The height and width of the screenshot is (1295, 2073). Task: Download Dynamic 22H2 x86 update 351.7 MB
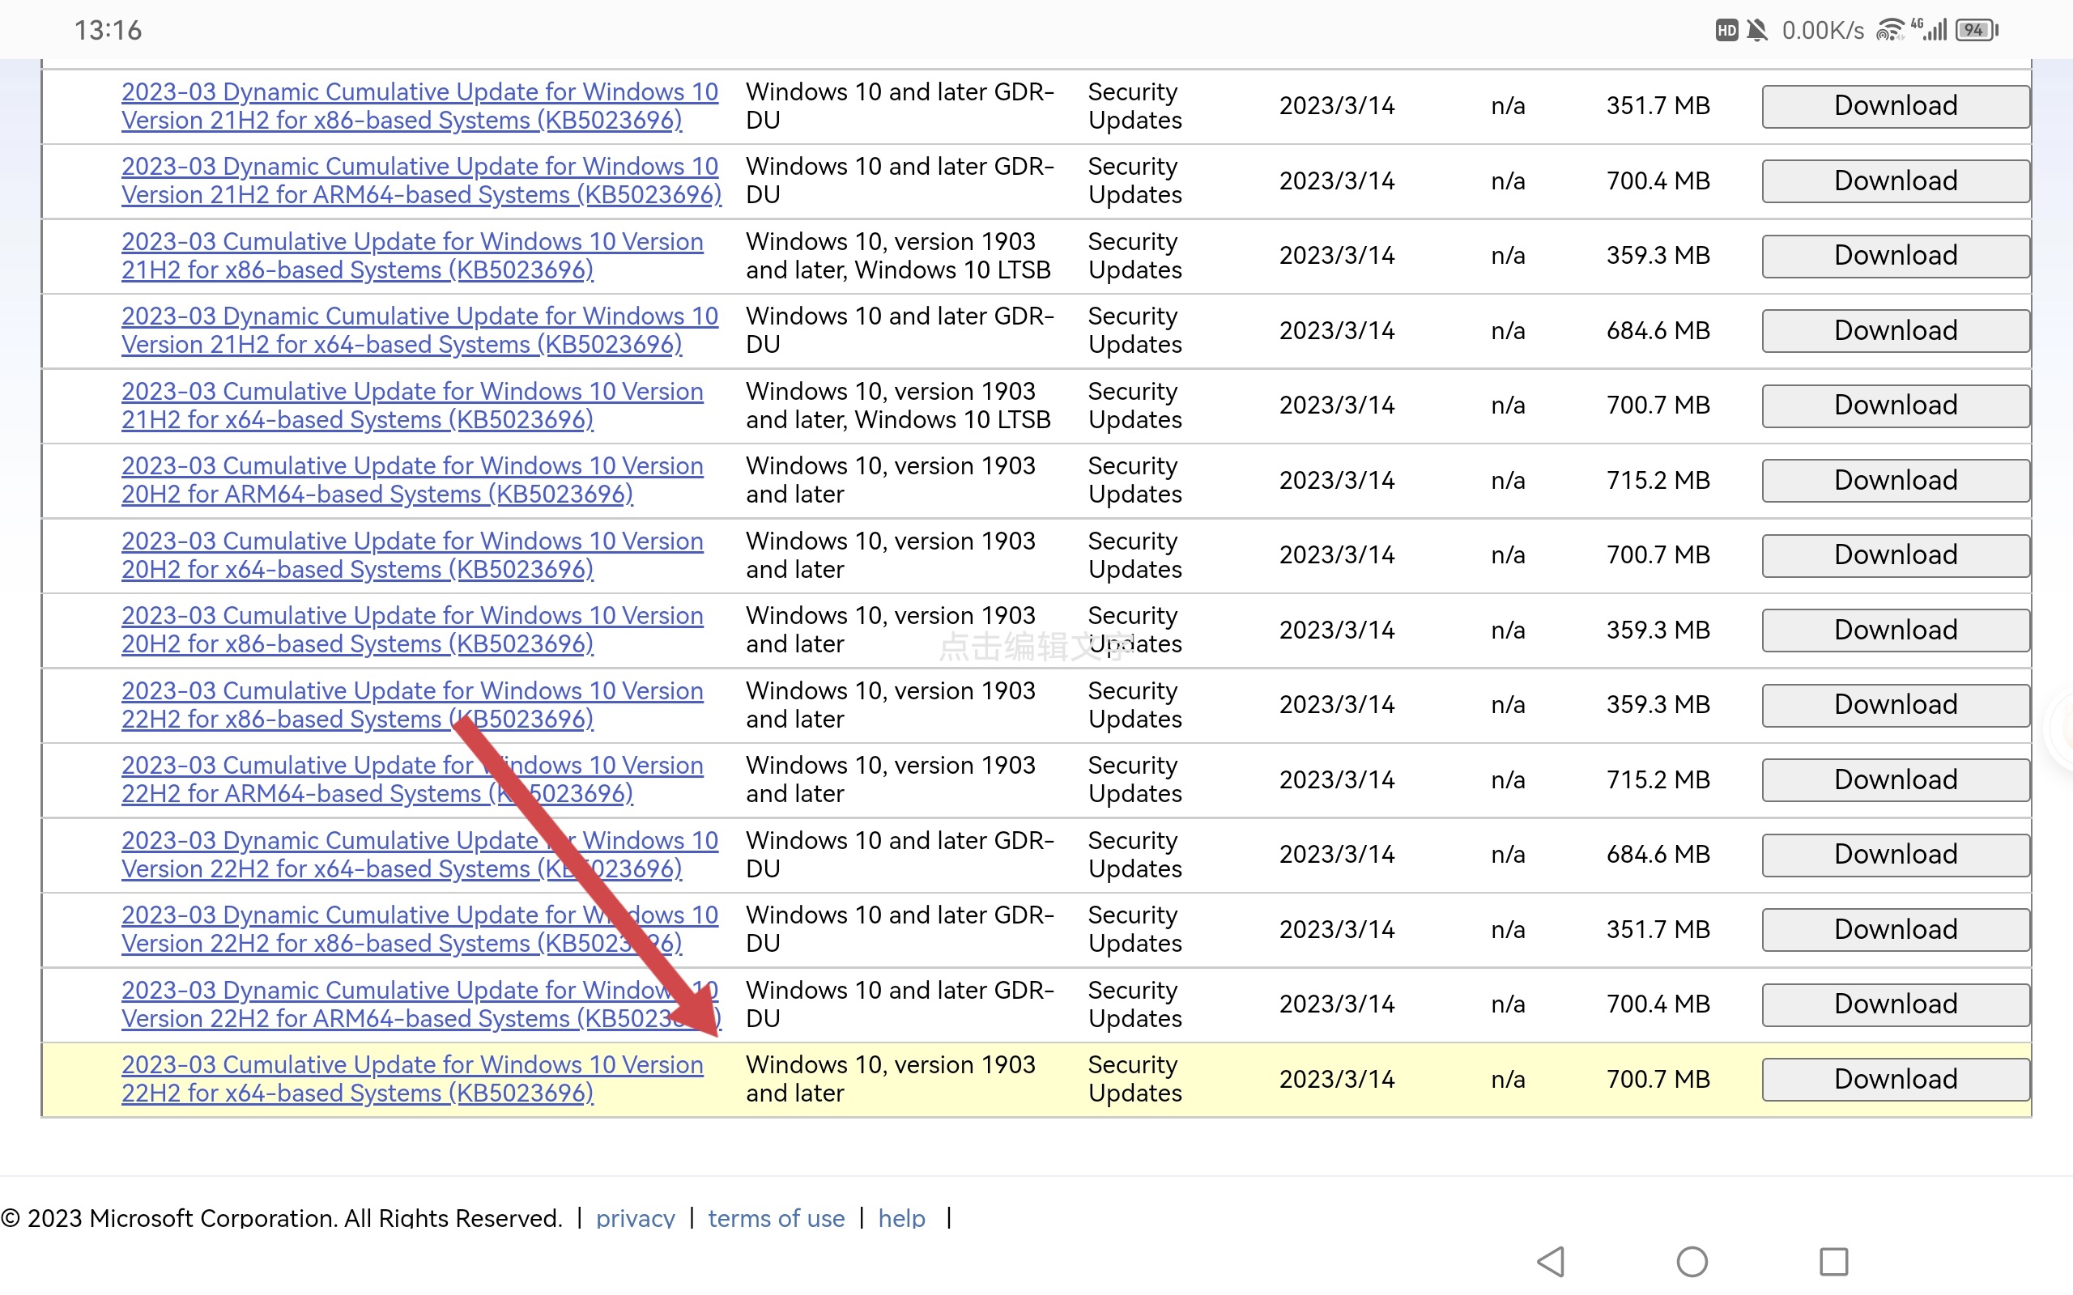1896,929
